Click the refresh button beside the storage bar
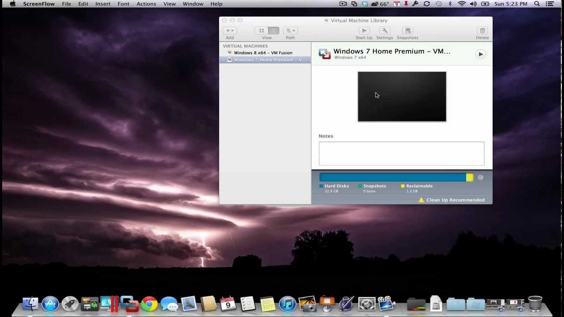Viewport: 564px width, 317px height. 481,177
